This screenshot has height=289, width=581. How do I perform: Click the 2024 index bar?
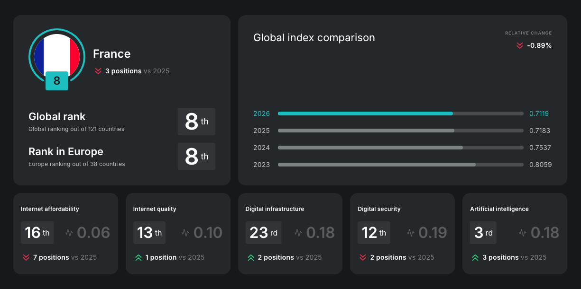[401, 148]
